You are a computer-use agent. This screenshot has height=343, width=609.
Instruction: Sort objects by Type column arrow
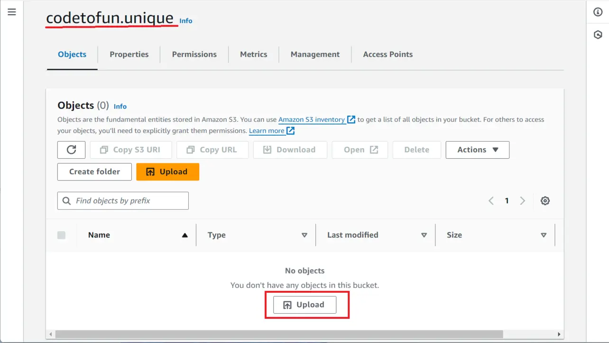pyautogui.click(x=304, y=235)
